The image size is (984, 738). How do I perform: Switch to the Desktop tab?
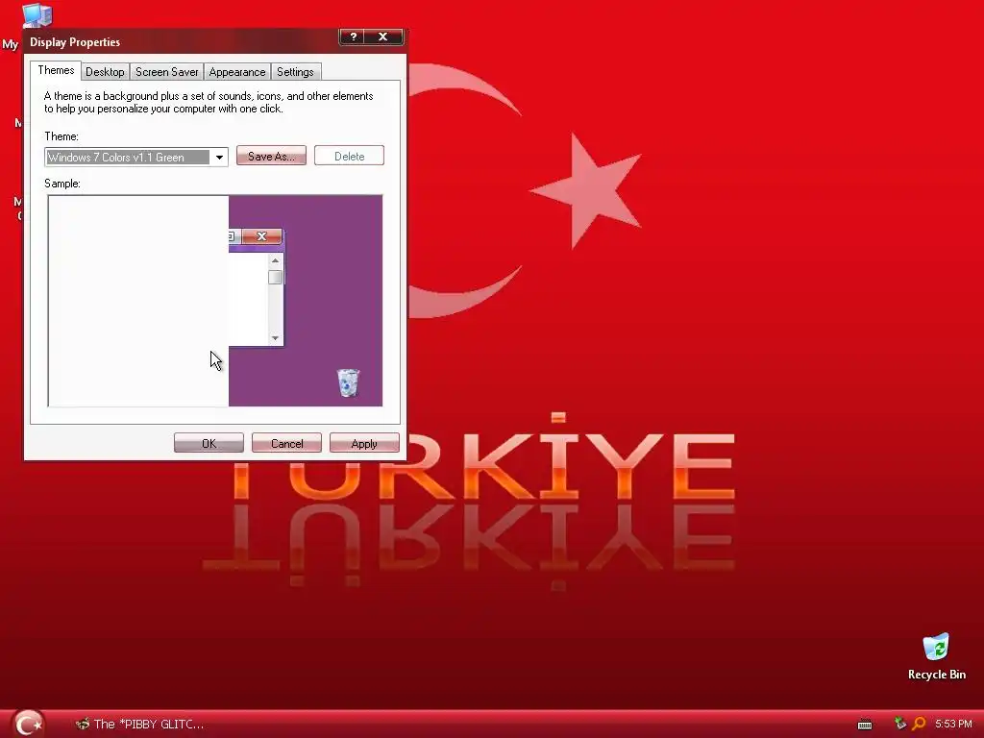[x=105, y=71]
